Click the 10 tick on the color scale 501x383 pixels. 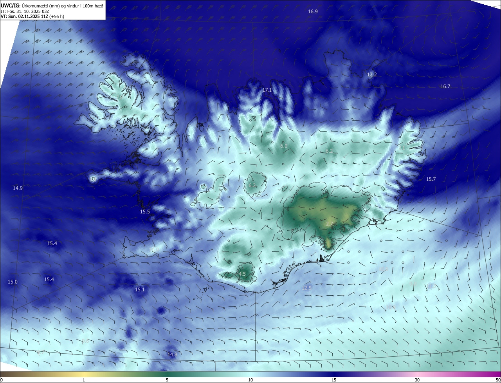pyautogui.click(x=250, y=380)
